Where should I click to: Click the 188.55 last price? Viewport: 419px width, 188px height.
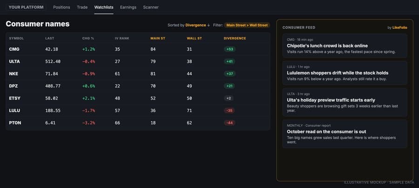[53, 110]
